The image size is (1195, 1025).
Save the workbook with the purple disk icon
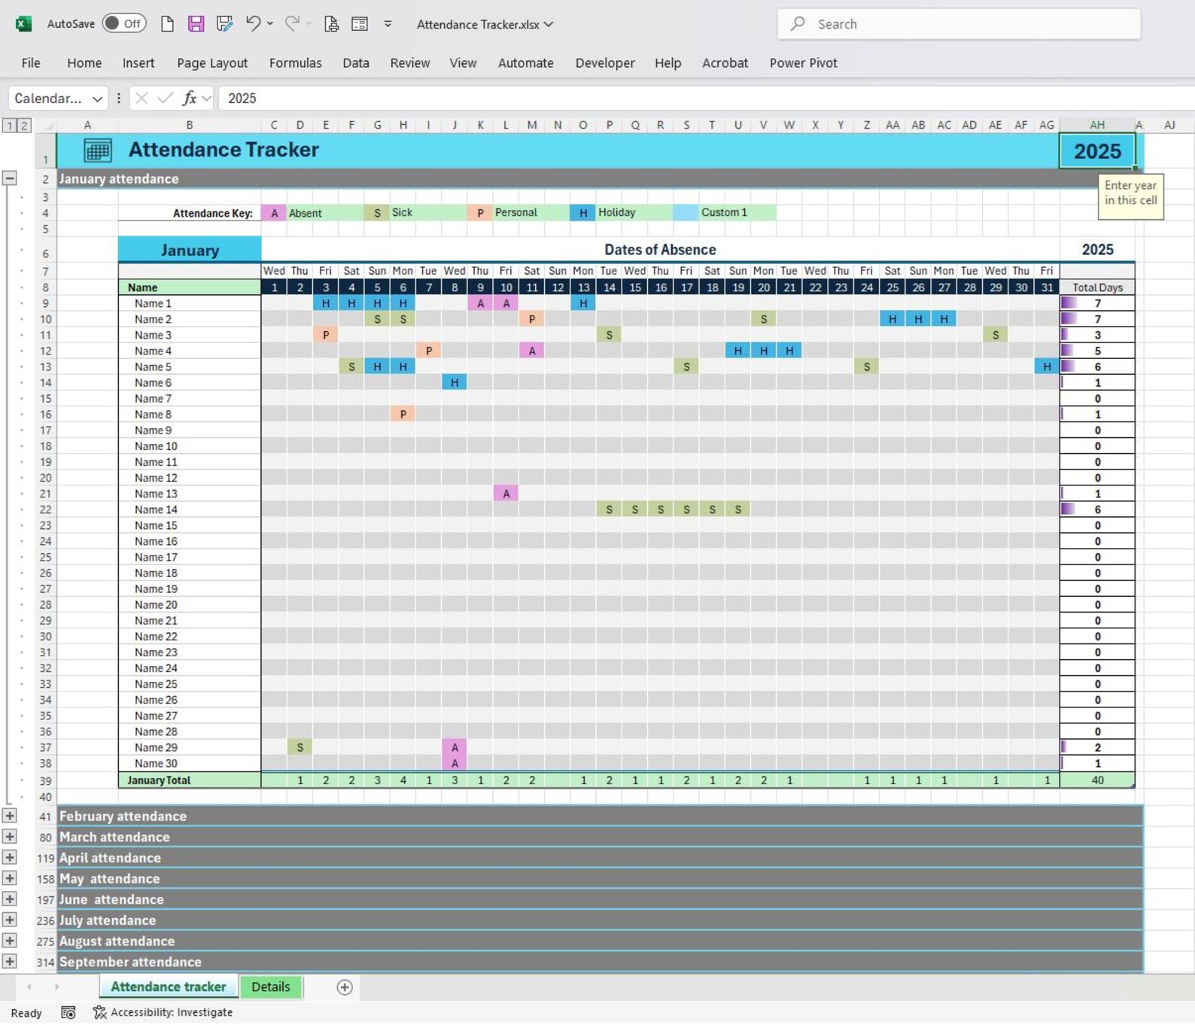coord(196,23)
